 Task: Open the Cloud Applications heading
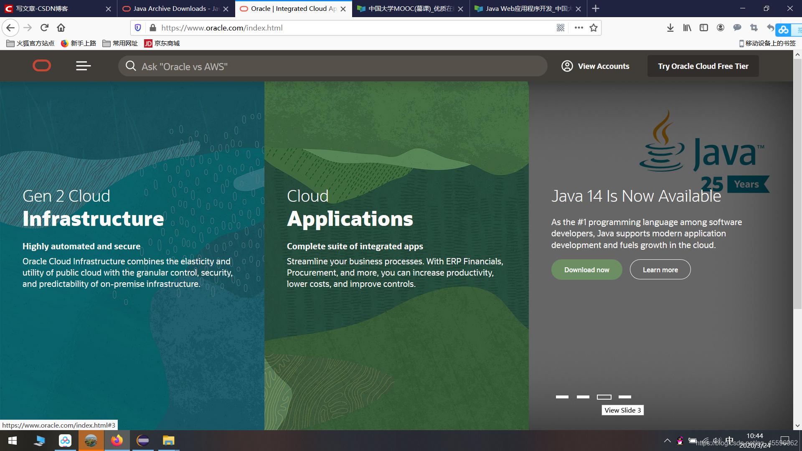[350, 208]
